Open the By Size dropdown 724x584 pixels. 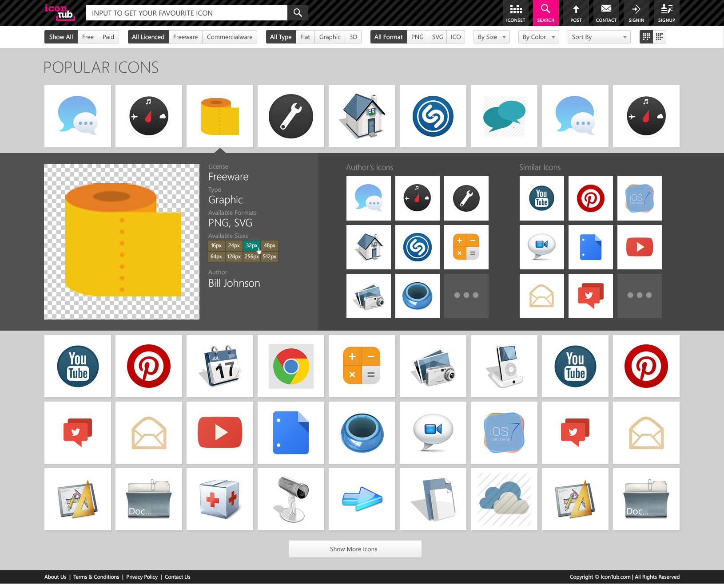492,37
